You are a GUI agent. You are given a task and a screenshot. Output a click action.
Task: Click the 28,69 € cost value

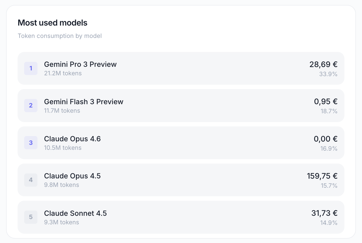coord(323,65)
